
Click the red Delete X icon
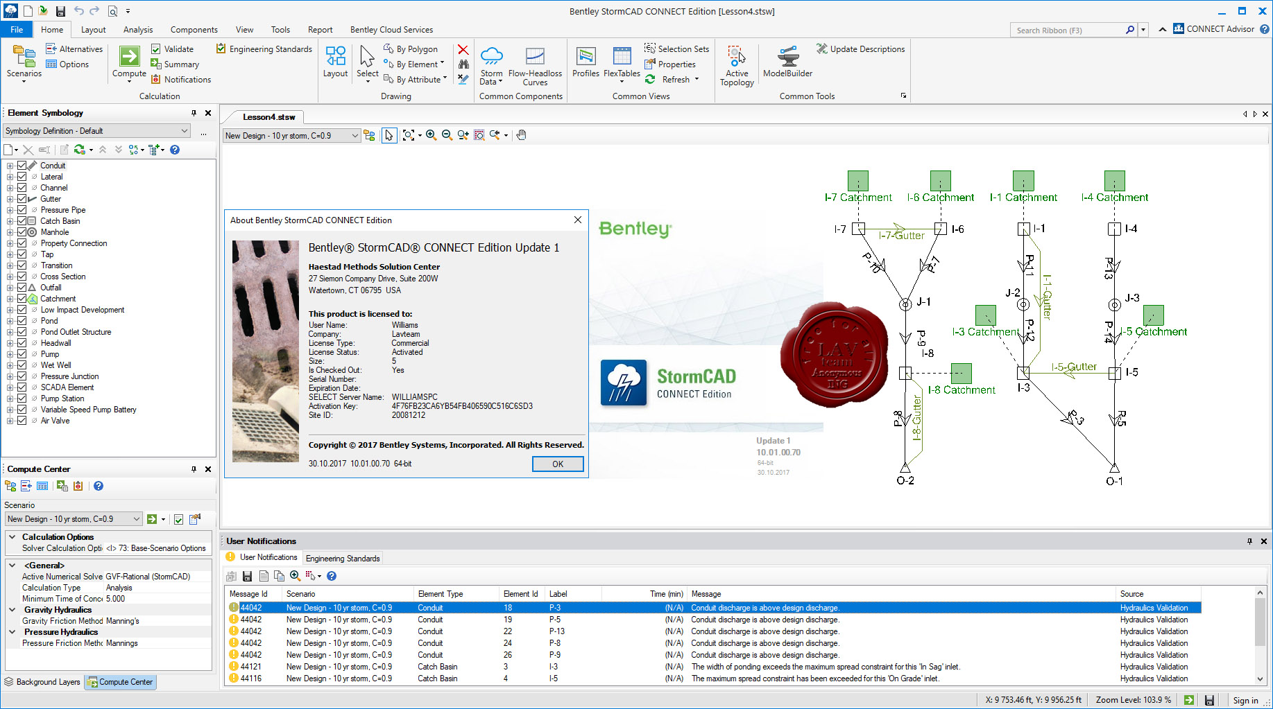tap(463, 50)
